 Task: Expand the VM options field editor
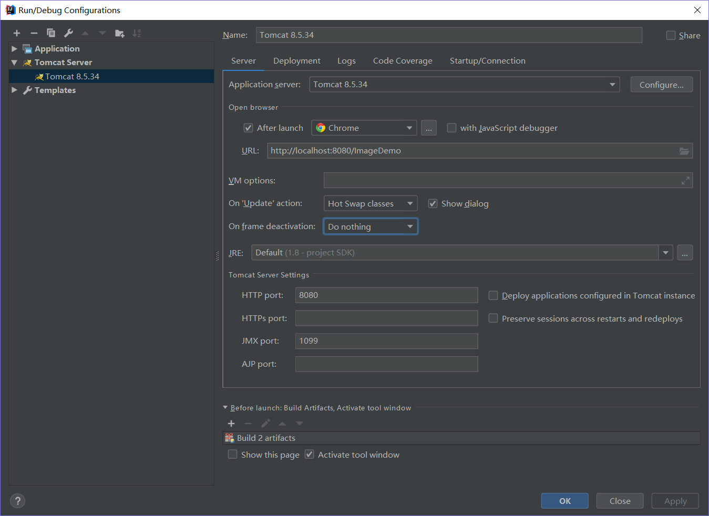pos(685,181)
